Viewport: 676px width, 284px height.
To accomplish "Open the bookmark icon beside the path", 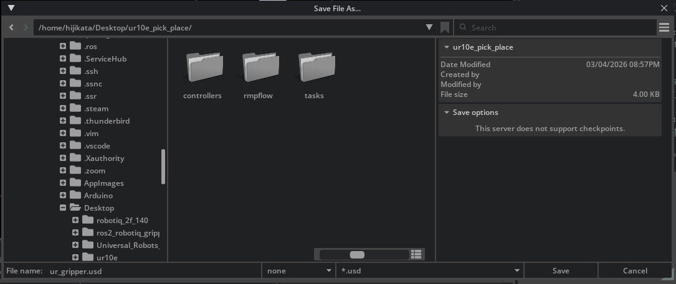I will tap(445, 27).
